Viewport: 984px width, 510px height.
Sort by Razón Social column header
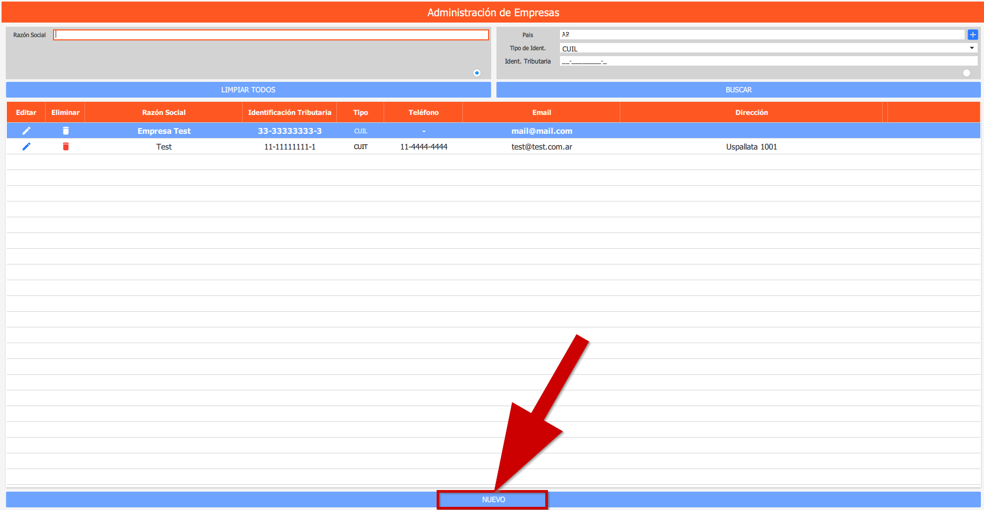[164, 112]
